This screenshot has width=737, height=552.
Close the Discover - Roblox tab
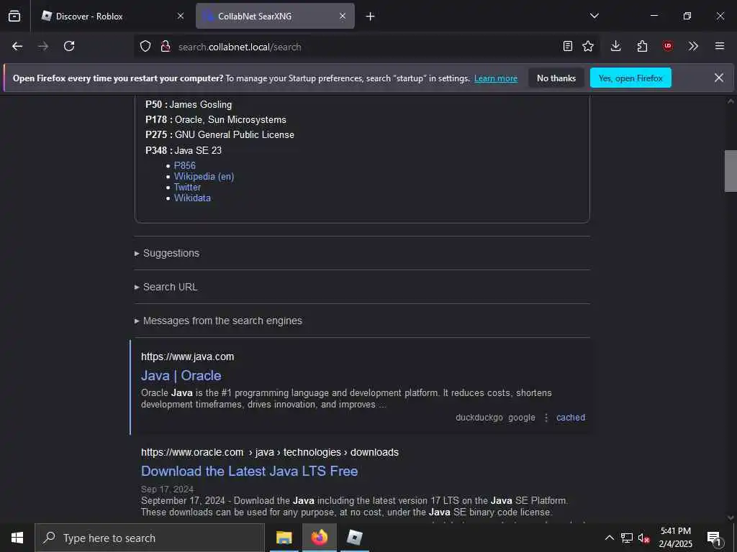pos(181,16)
